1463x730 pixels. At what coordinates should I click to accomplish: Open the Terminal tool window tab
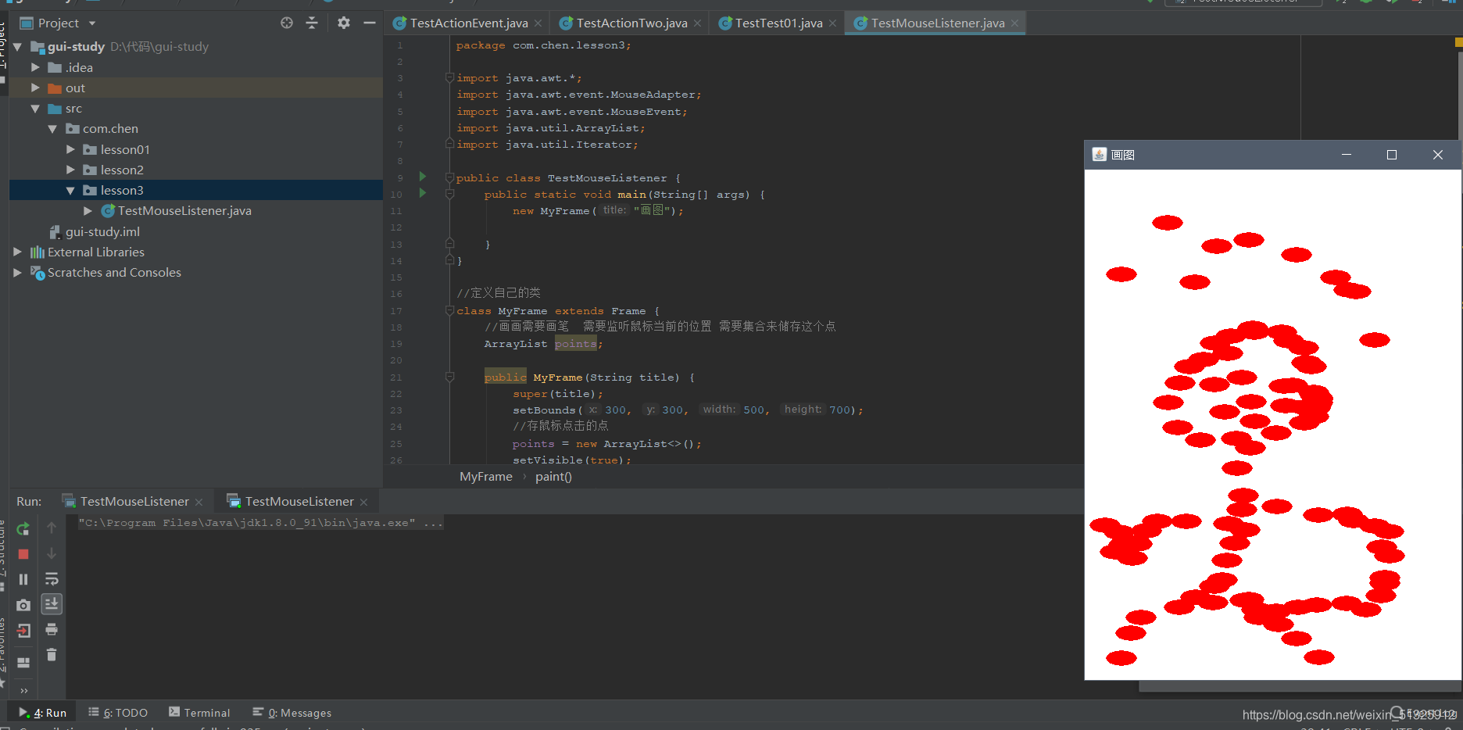(x=199, y=713)
